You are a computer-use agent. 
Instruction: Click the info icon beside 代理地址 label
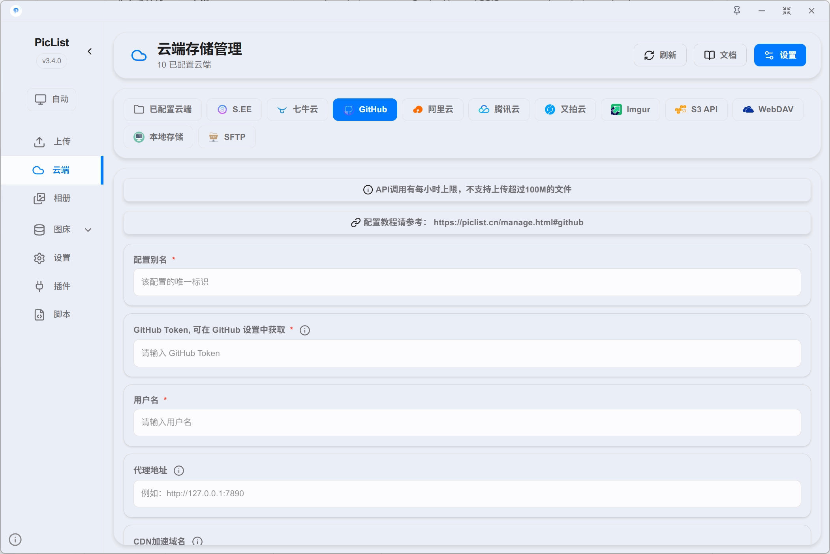pyautogui.click(x=179, y=471)
